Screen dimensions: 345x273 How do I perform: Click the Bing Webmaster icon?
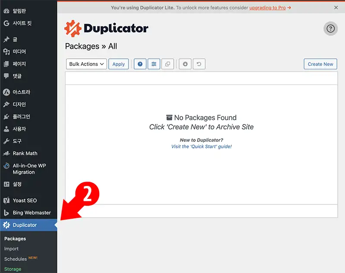tap(6, 213)
